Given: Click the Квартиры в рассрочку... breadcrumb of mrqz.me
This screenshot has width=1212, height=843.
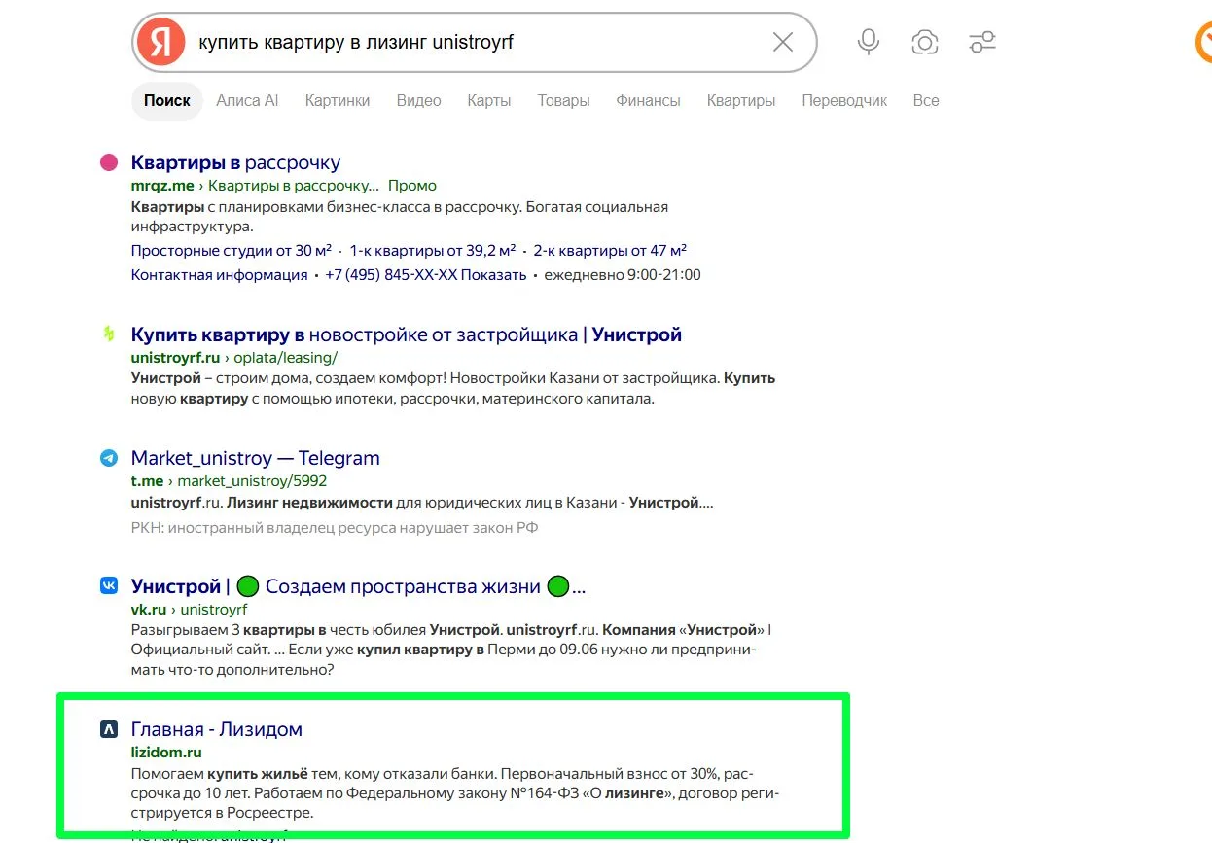Looking at the screenshot, I should click(x=294, y=186).
